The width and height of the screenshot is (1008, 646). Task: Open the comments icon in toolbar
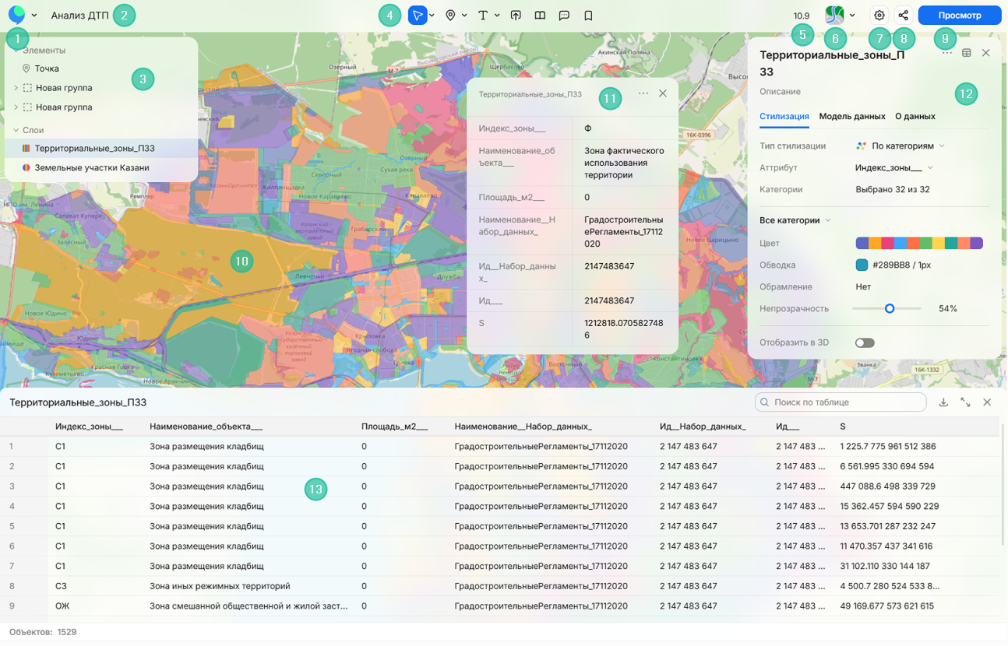coord(564,16)
